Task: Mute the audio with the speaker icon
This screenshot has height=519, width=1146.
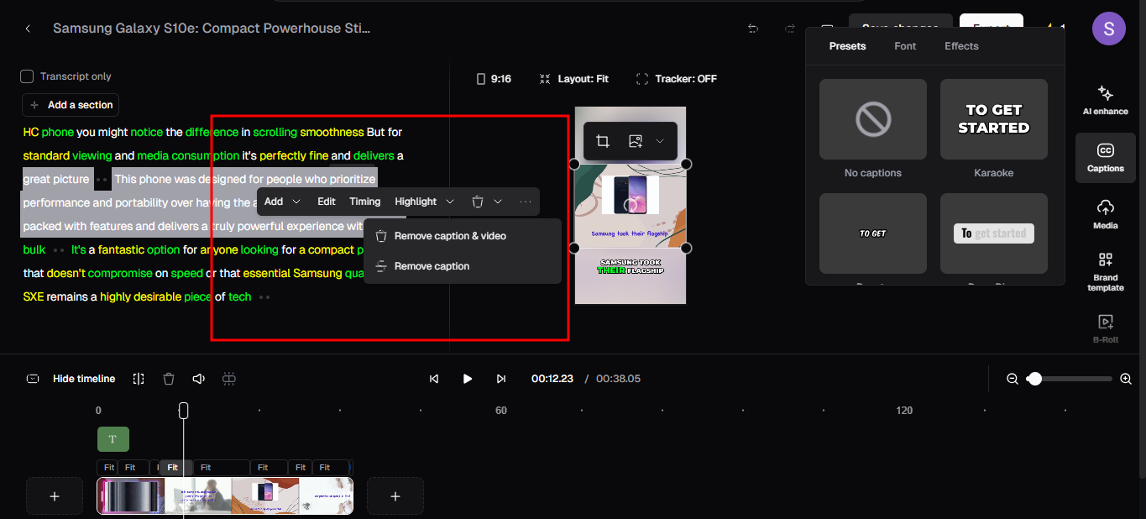Action: point(198,379)
